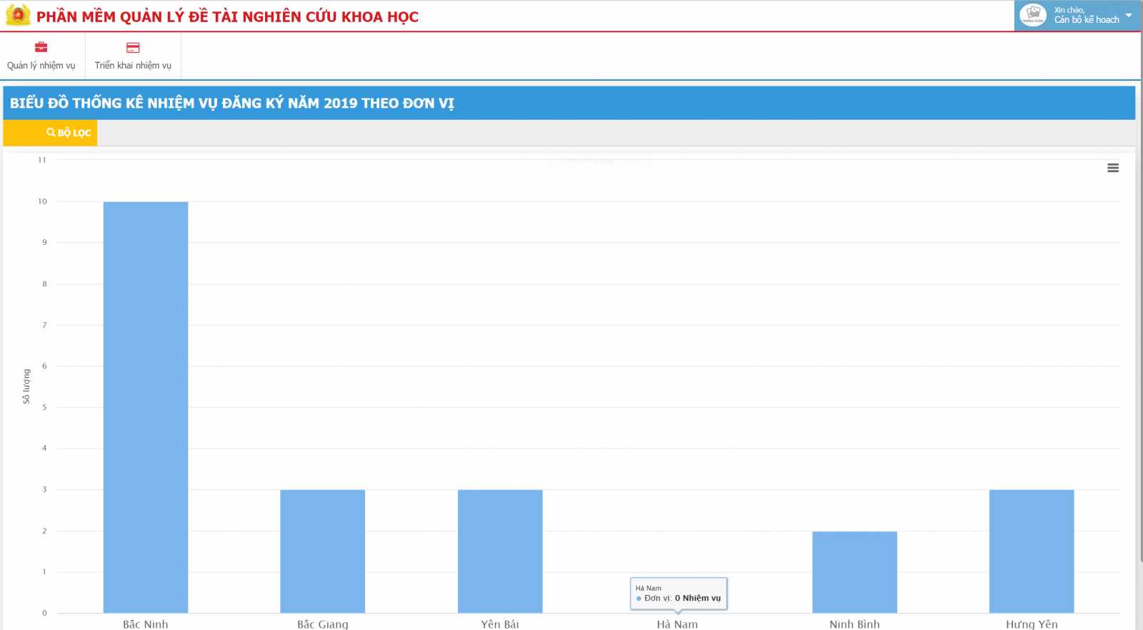1143x630 pixels.
Task: Click the police emblem logo
Action: coord(18,15)
